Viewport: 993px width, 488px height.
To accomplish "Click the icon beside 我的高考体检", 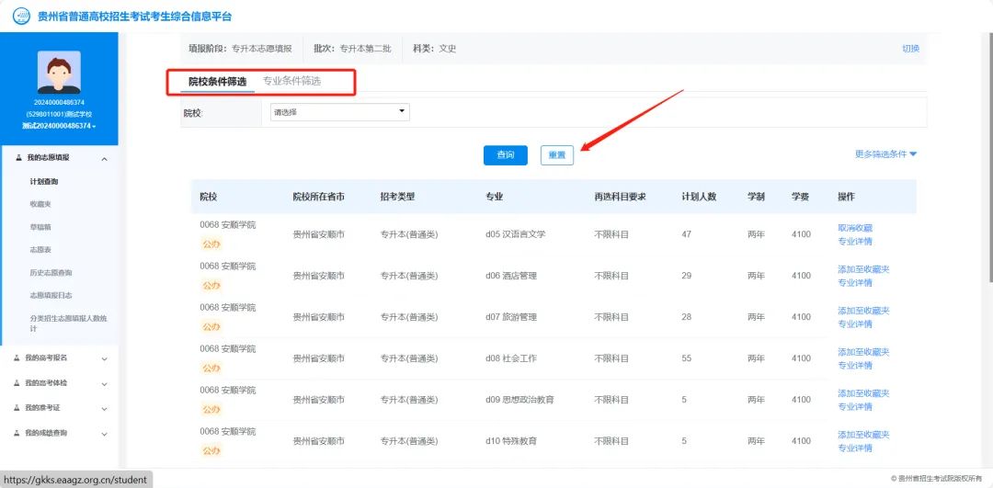I will (x=18, y=382).
